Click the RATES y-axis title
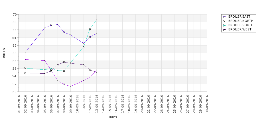Image resolution: width=278 pixels, height=122 pixels. pos(4,53)
